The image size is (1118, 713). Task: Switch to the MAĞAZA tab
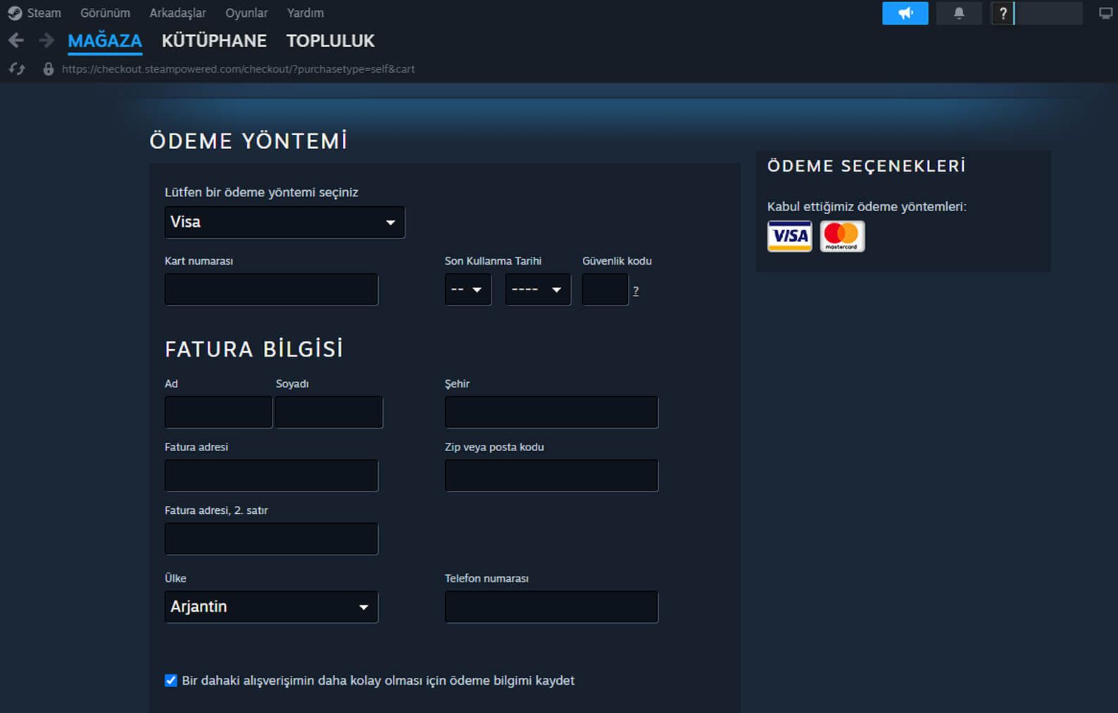coord(105,41)
